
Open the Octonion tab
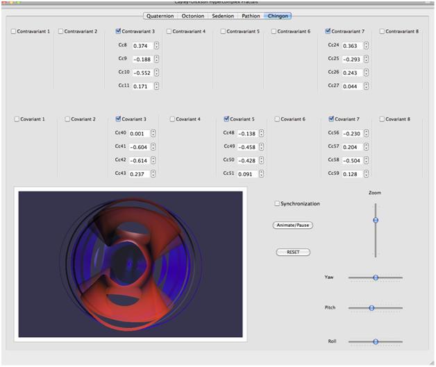pos(196,15)
